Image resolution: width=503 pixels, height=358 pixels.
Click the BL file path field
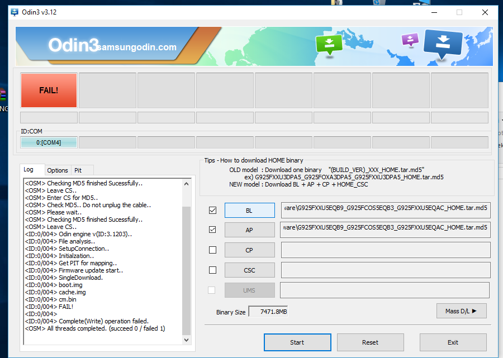click(x=386, y=211)
